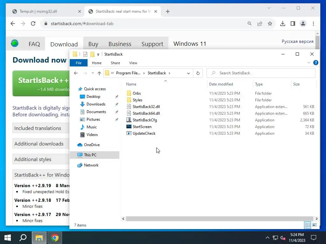Open the Customize Quick Access Toolbar dropdown

point(98,55)
